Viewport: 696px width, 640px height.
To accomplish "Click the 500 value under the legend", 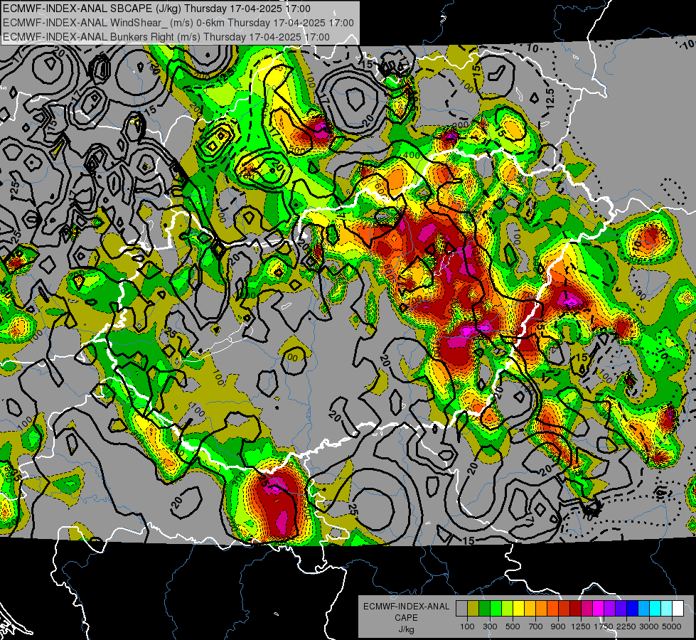I will tap(513, 626).
